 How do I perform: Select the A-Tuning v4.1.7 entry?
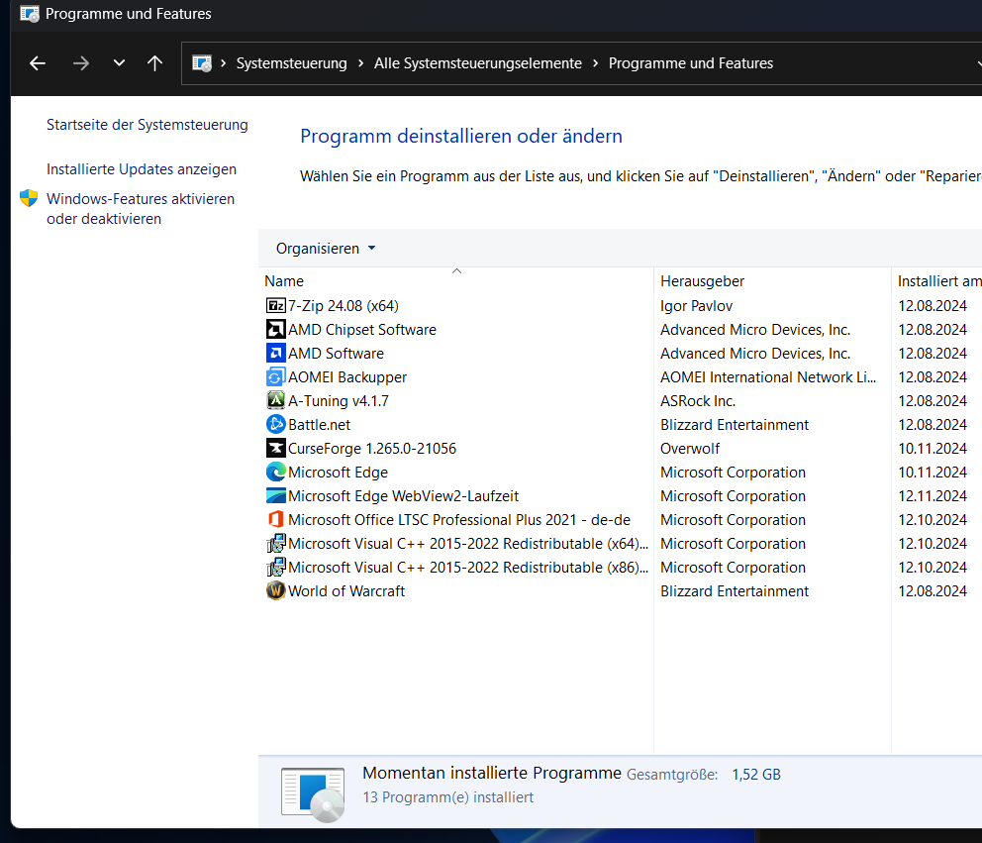[x=339, y=401]
